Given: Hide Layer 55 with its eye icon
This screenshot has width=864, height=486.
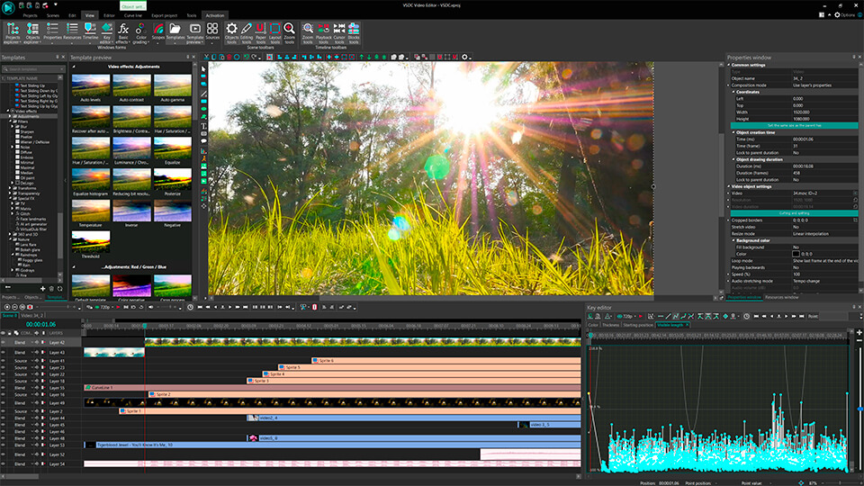Looking at the screenshot, I should tap(4, 388).
